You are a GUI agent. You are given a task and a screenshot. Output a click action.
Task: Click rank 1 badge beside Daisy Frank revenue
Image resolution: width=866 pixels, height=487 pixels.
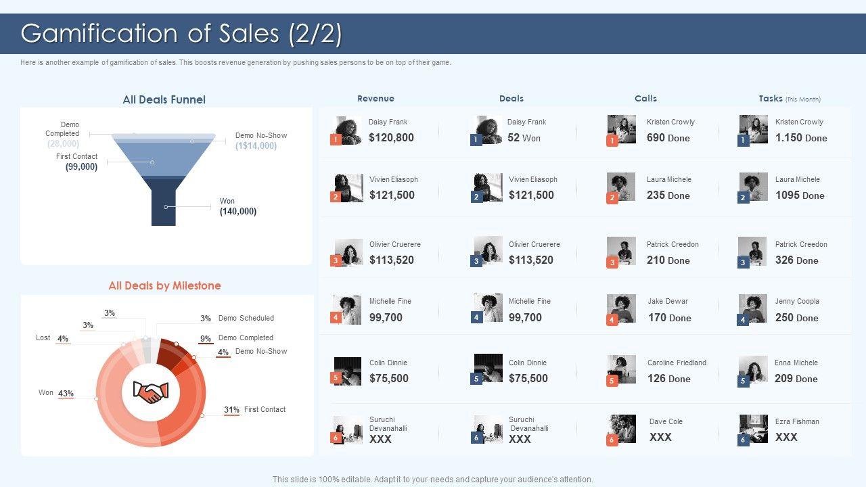[x=335, y=140]
